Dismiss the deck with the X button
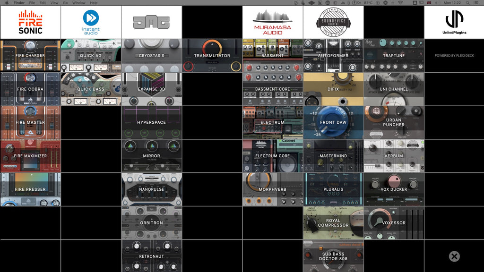Image resolution: width=484 pixels, height=272 pixels. pyautogui.click(x=454, y=256)
